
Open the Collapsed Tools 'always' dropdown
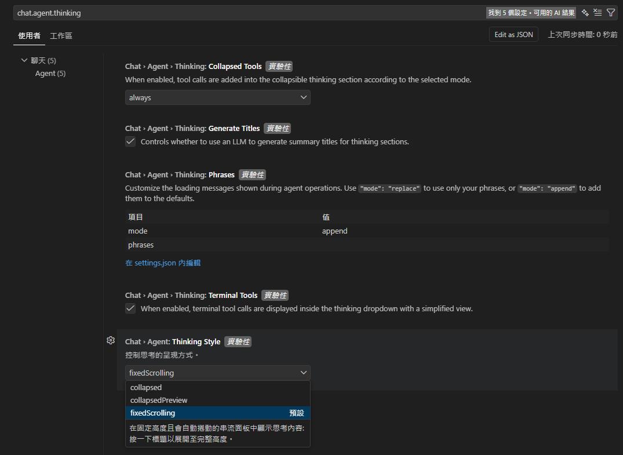[217, 97]
